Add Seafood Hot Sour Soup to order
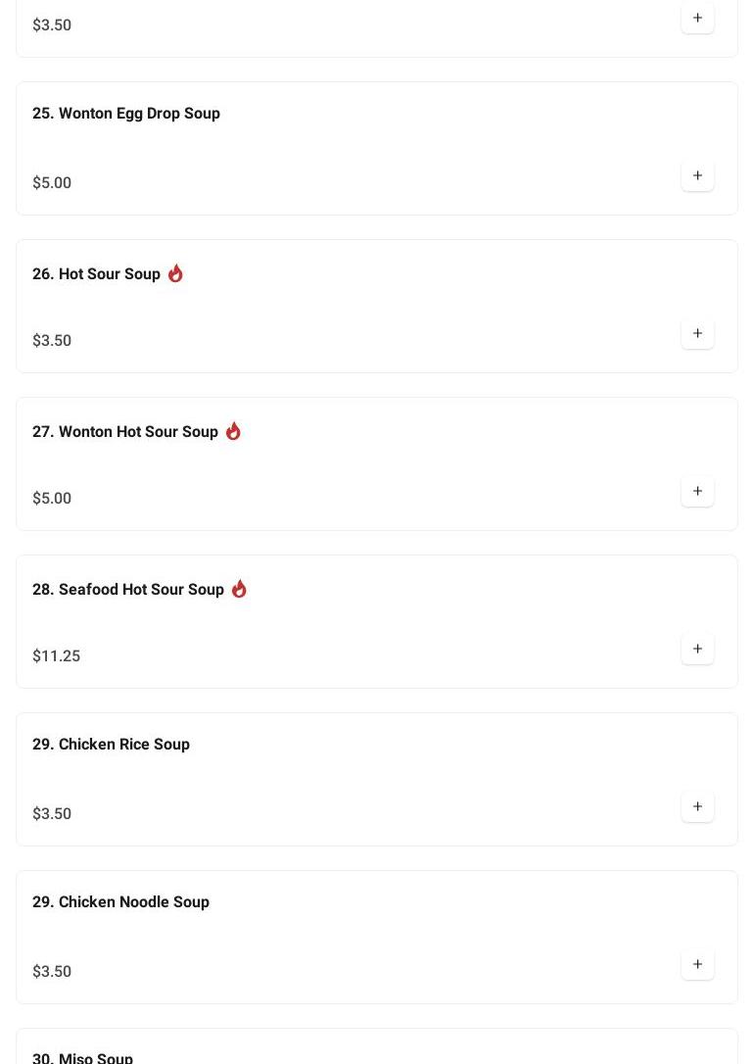Screen dimensions: 754x1064 pos(697,650)
